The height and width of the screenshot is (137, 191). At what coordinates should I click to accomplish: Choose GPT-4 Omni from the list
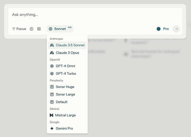click(67, 66)
